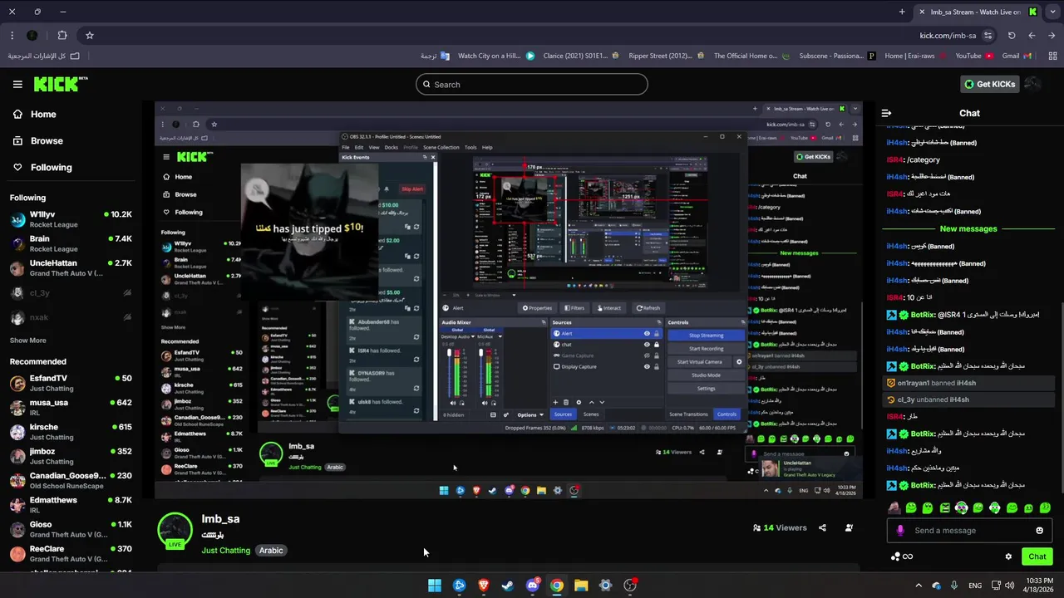Image resolution: width=1064 pixels, height=598 pixels.
Task: Open the browser three-dot menu
Action: [12, 36]
